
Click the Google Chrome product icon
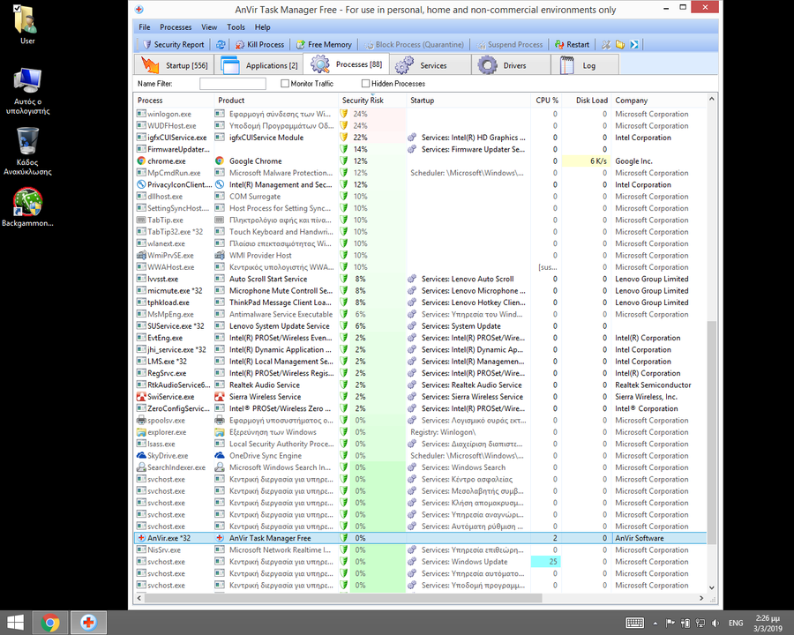[220, 161]
